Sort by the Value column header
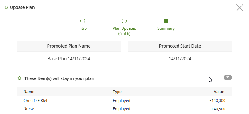The height and width of the screenshot is (114, 249). 219,92
